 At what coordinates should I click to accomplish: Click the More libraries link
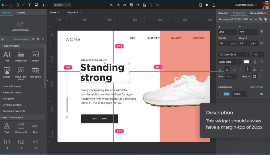(x=21, y=39)
